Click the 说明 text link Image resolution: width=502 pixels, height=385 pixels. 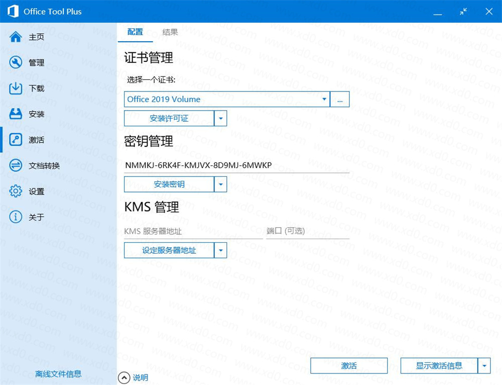tap(140, 378)
